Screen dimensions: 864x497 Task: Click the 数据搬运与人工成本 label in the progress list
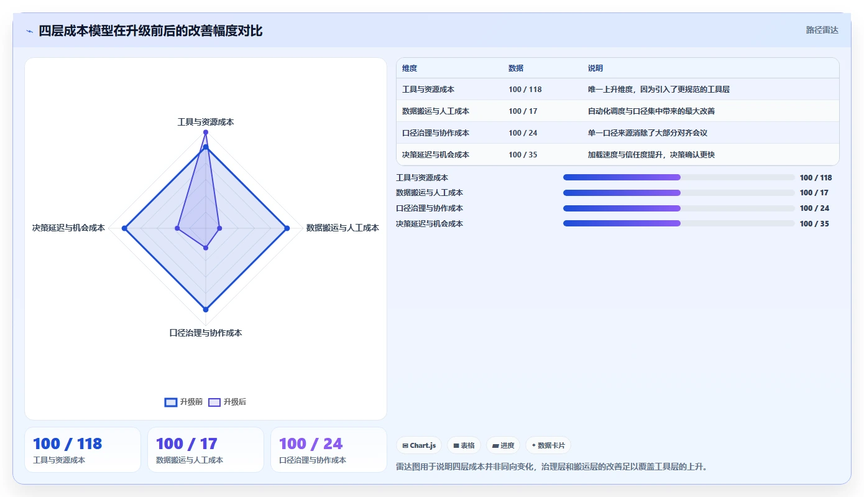430,193
